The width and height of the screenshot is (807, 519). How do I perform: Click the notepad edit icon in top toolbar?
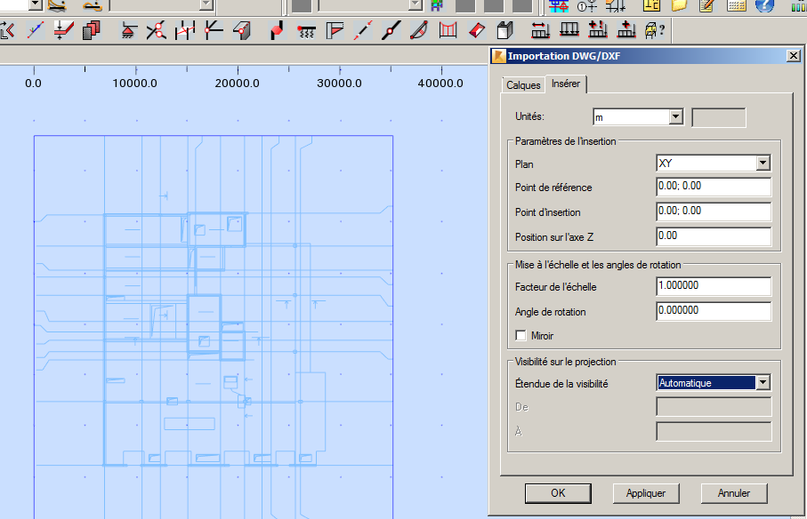click(705, 5)
